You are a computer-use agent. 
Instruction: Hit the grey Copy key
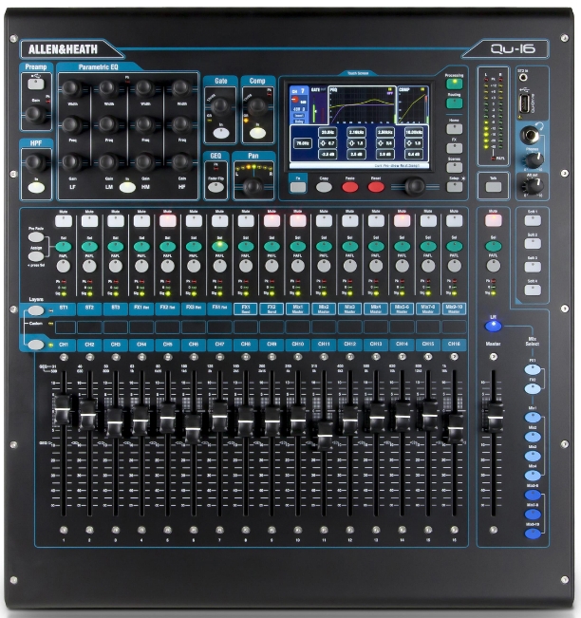(324, 187)
